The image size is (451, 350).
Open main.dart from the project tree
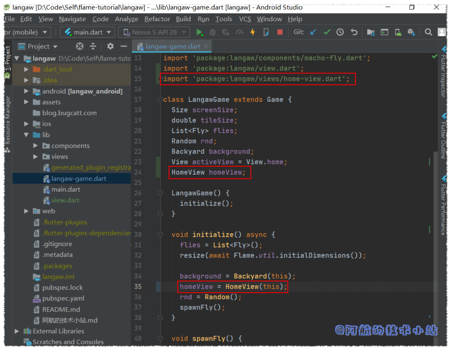click(x=66, y=190)
